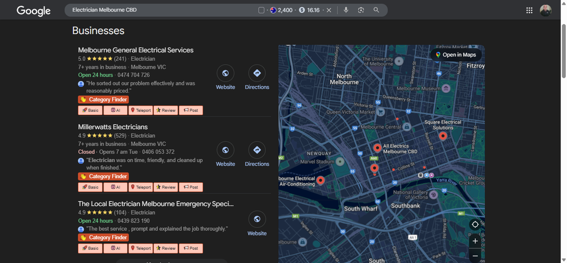This screenshot has height=263, width=567.
Task: Click phone number 0406 053 372
Action: click(158, 152)
